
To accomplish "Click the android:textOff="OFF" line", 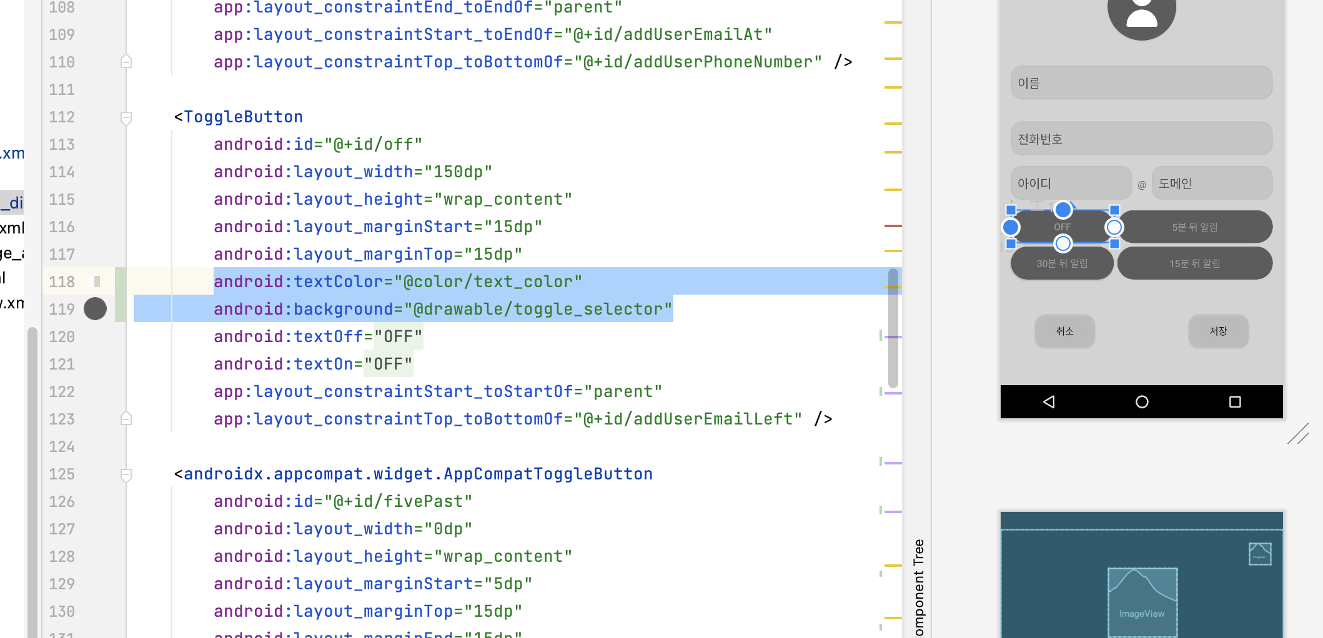I will click(318, 337).
